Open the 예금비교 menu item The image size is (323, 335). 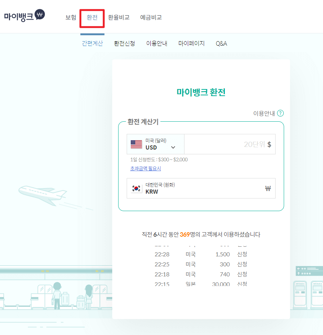pyautogui.click(x=151, y=17)
